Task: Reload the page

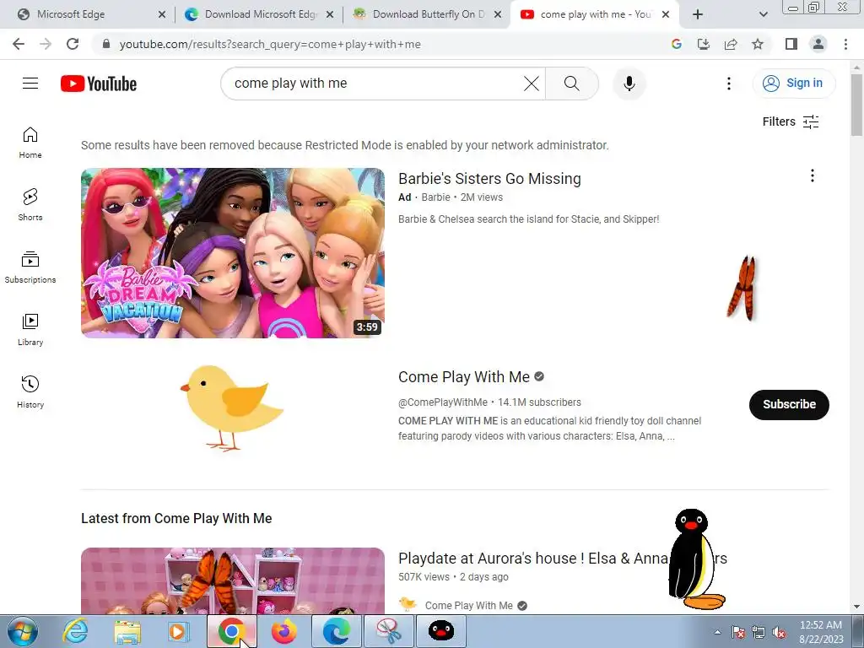Action: (x=73, y=44)
